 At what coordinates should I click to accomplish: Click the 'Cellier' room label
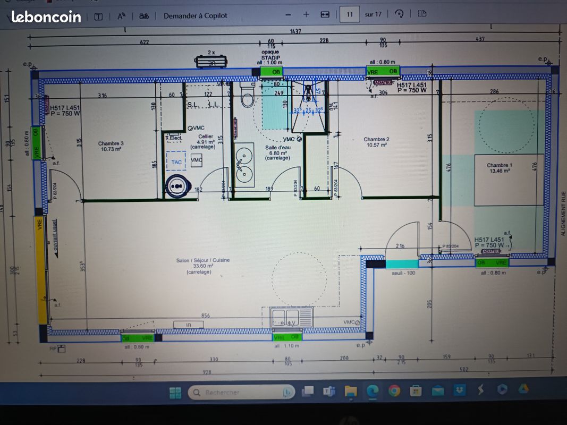click(206, 137)
